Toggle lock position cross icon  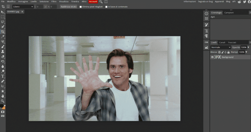pos(226,52)
